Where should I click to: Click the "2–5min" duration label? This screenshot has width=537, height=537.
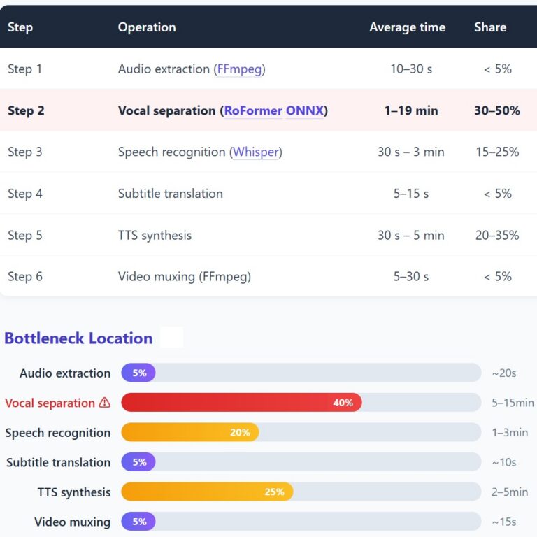point(510,492)
